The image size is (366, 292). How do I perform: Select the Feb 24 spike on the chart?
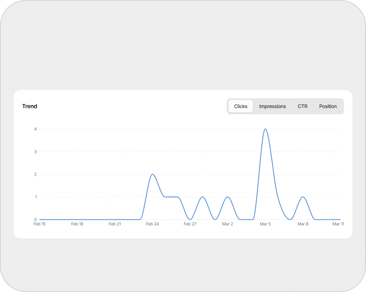point(153,174)
